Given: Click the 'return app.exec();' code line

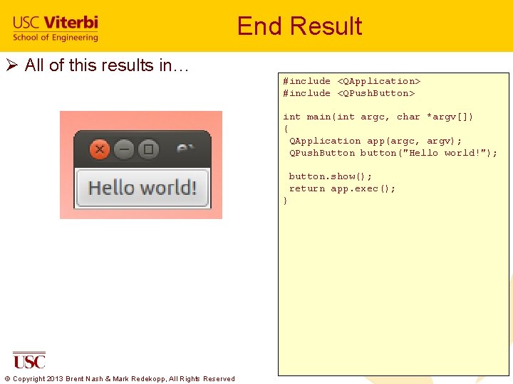Looking at the screenshot, I should [x=342, y=188].
